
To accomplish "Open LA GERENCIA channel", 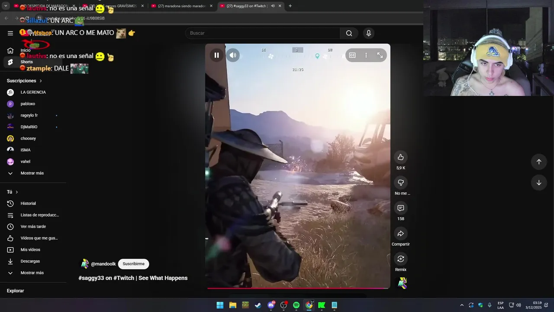I will pos(33,92).
